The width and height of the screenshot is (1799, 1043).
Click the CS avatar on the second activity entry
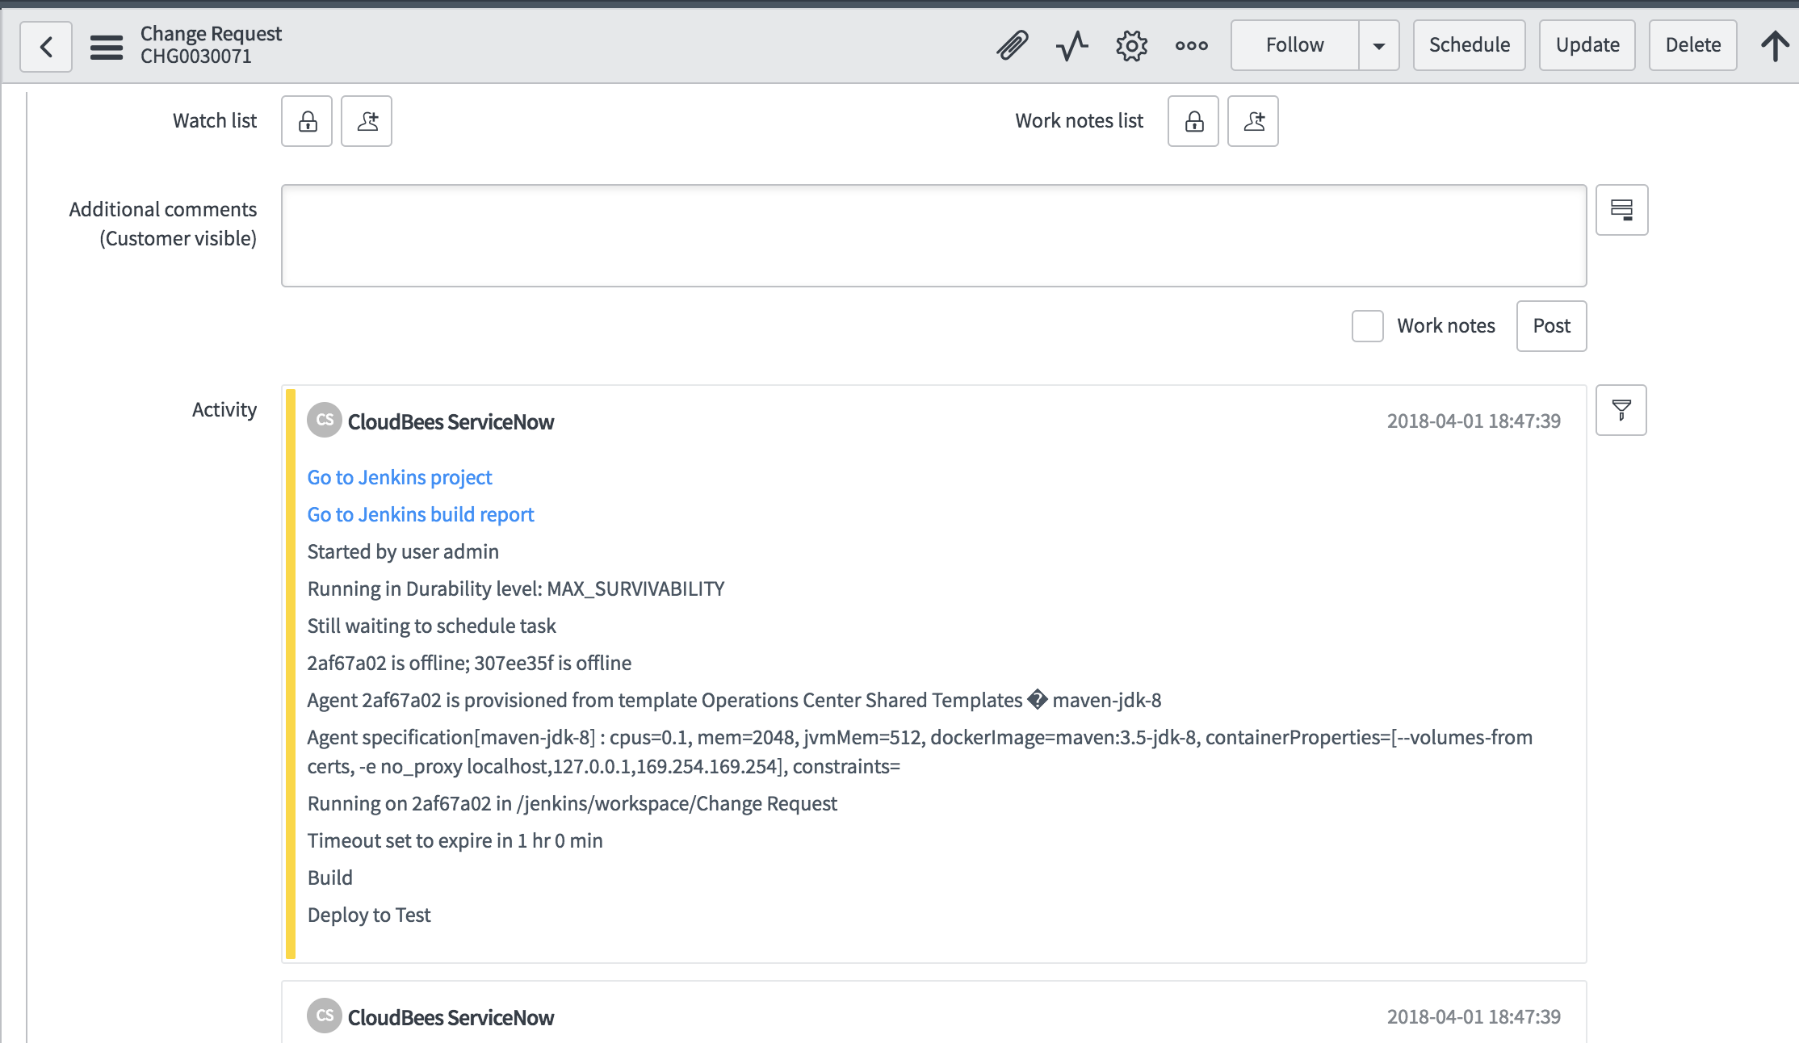pos(325,1016)
